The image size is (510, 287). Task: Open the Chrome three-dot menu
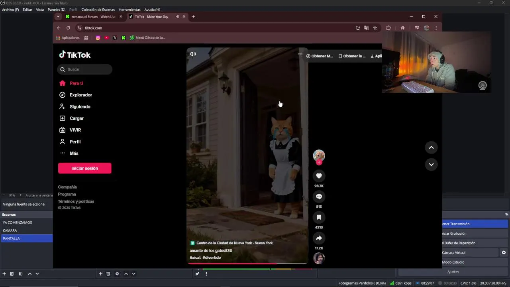[436, 28]
